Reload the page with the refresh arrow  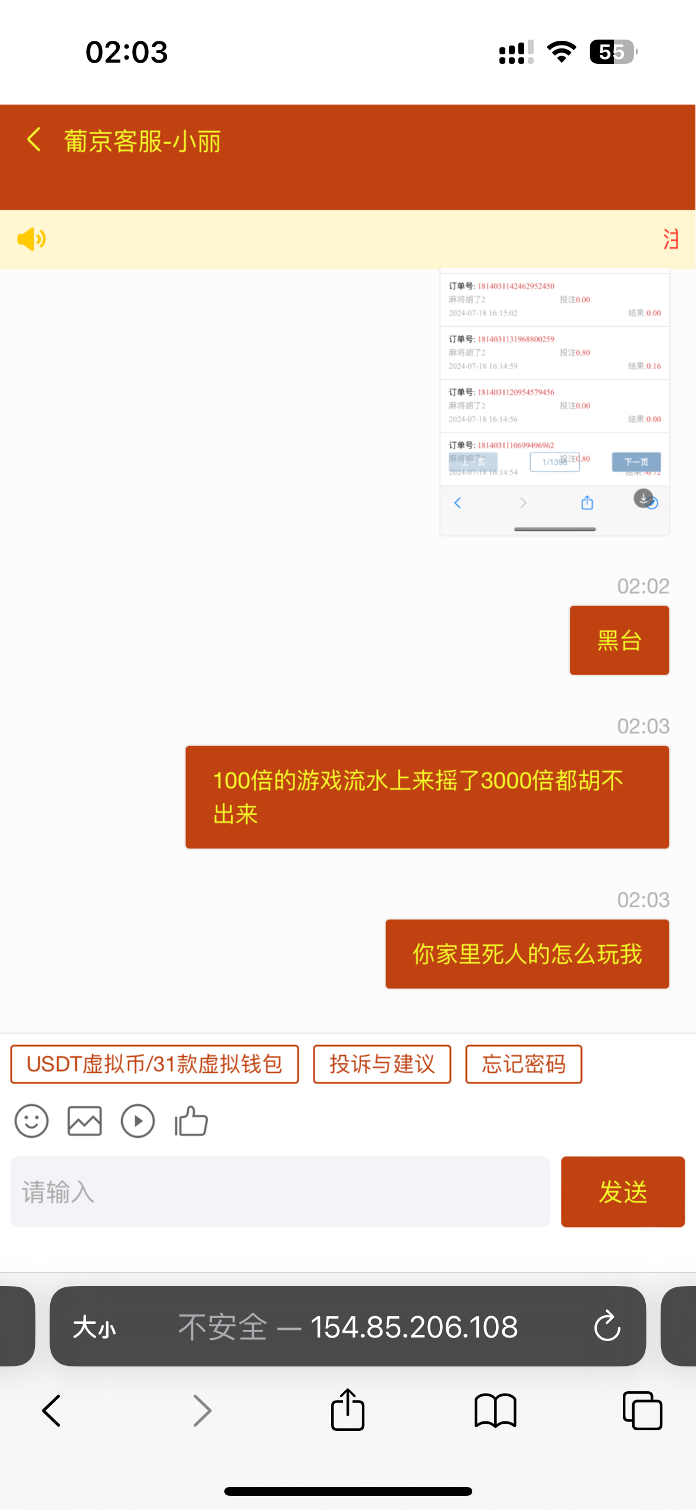(x=607, y=1326)
